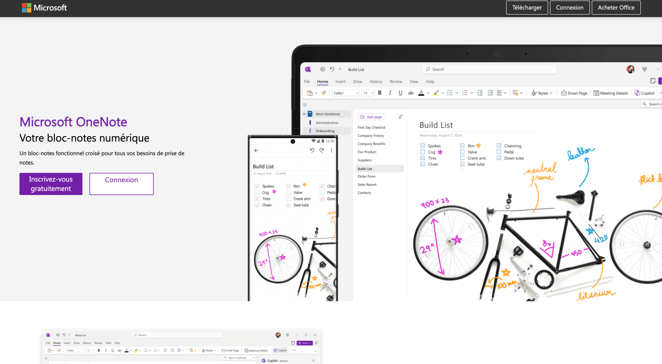Toggle the Spokes checkbox in tablet Build List
Image resolution: width=662 pixels, height=364 pixels.
423,146
